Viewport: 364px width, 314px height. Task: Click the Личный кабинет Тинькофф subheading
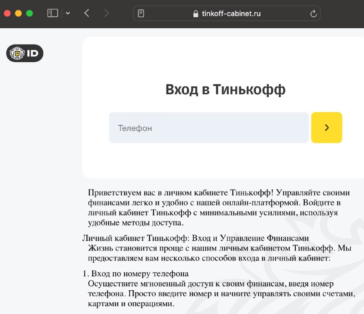coord(196,238)
